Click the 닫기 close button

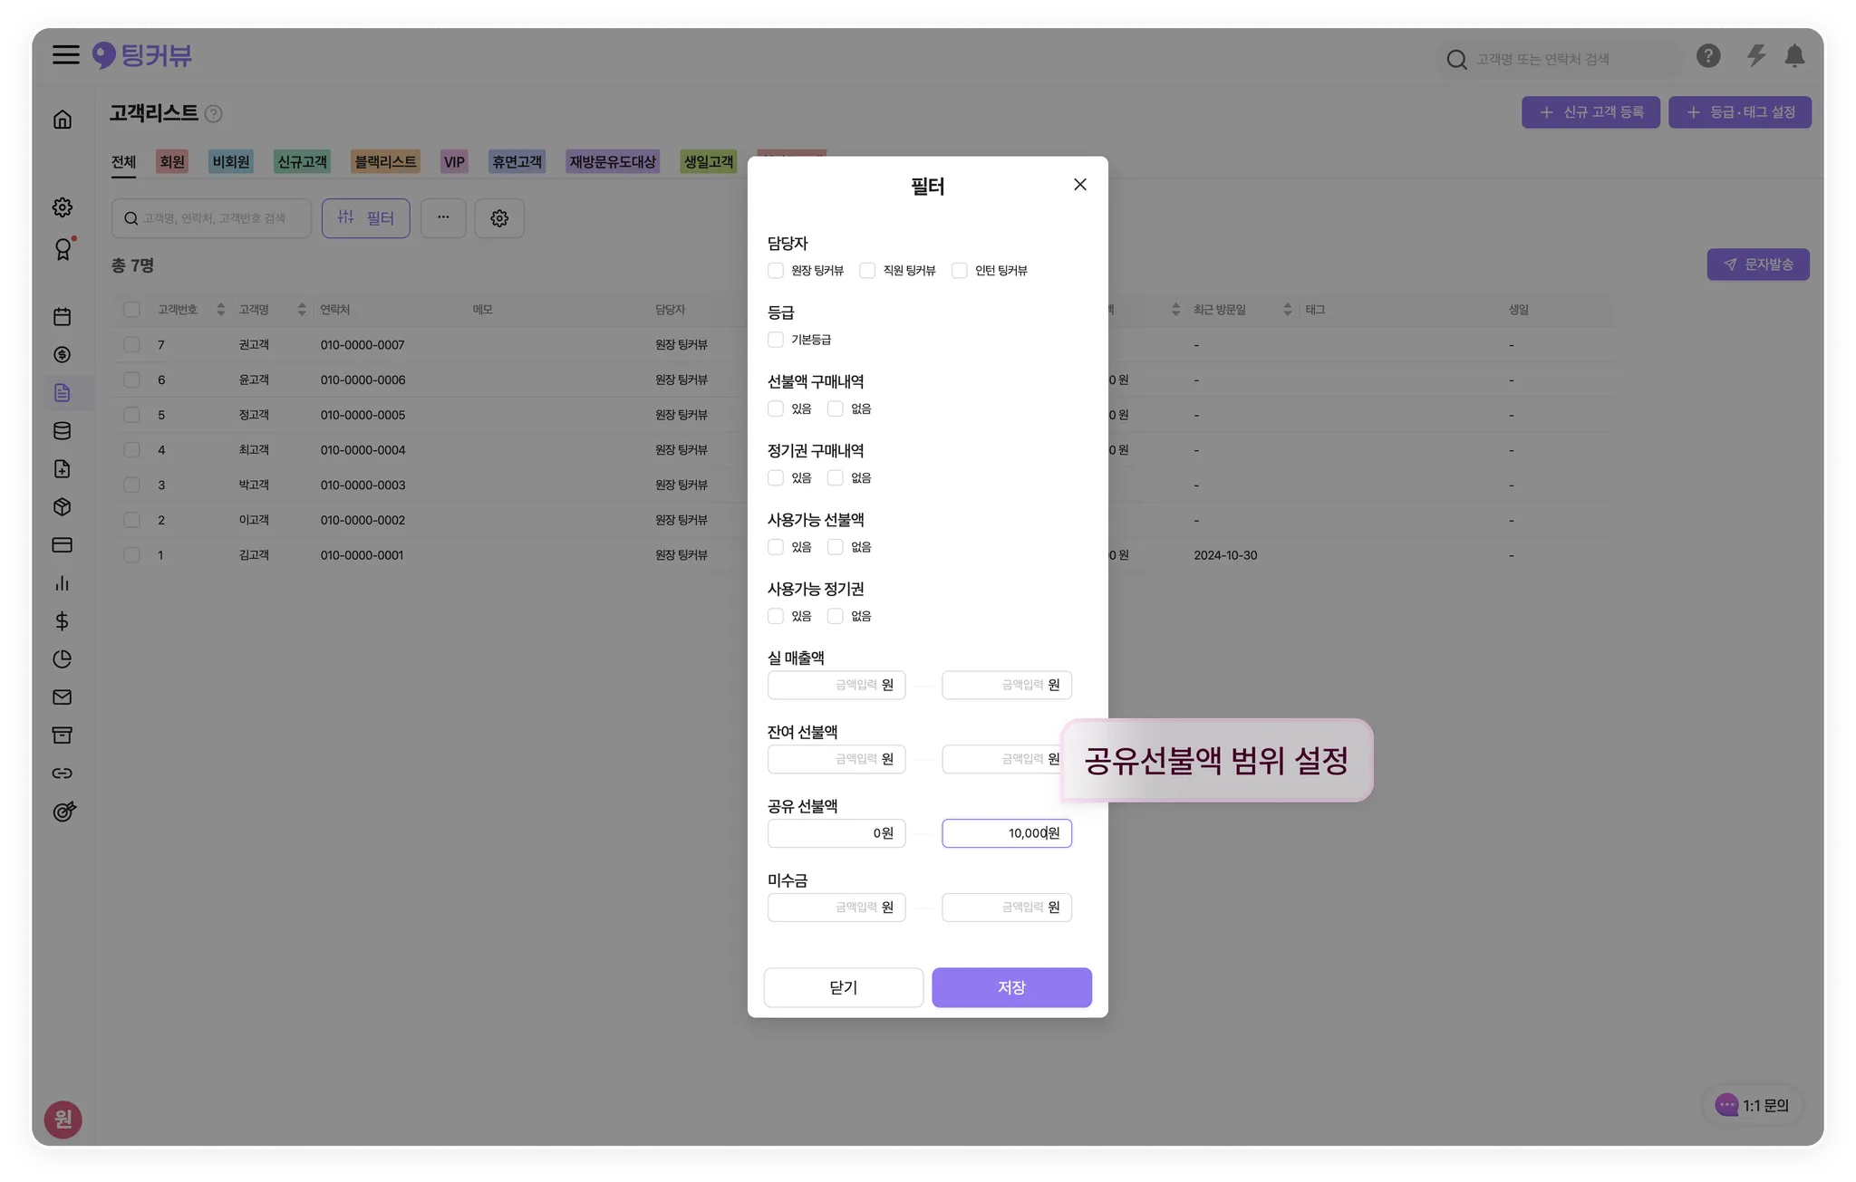pyautogui.click(x=843, y=987)
